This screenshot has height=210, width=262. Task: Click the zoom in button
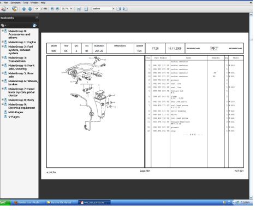[57, 9]
